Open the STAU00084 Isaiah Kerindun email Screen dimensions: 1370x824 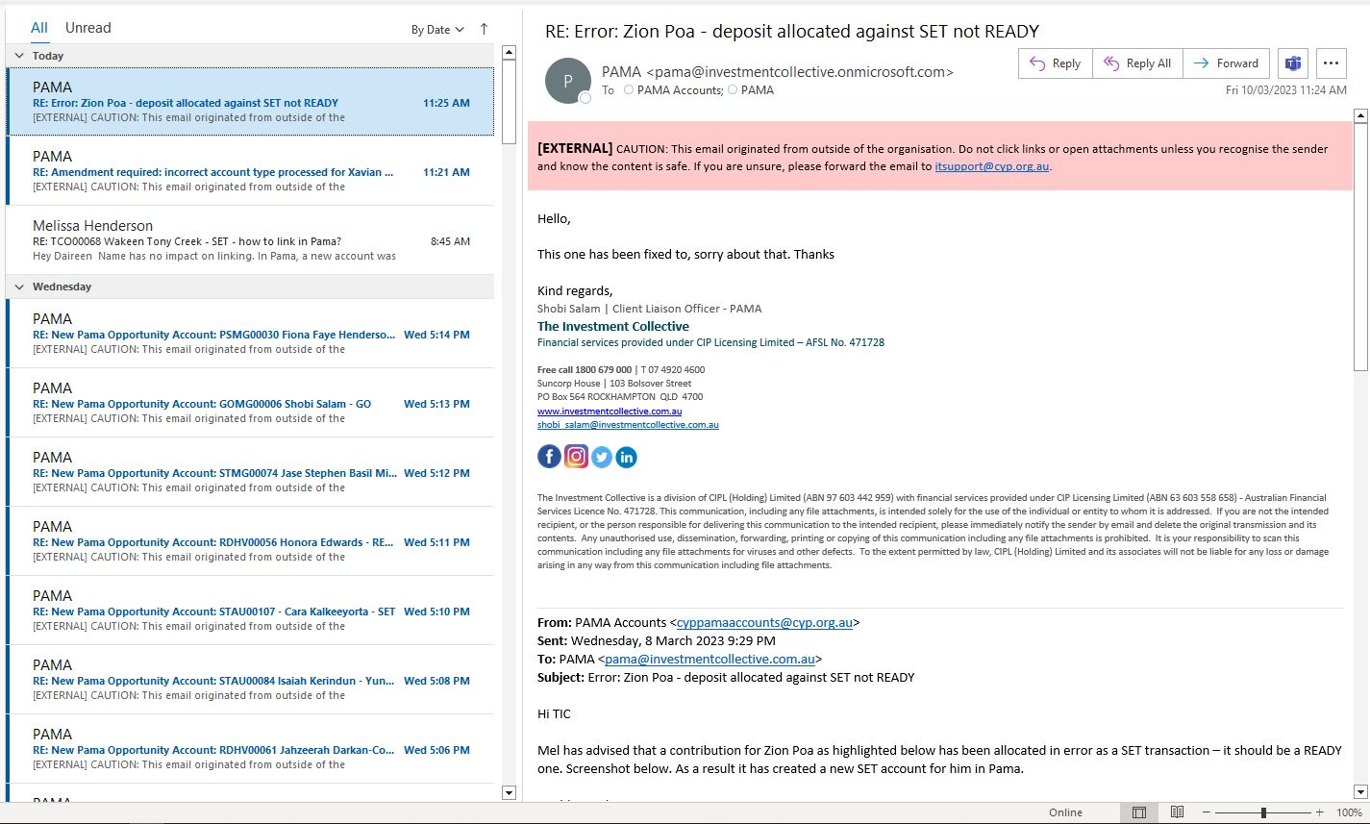tap(250, 680)
